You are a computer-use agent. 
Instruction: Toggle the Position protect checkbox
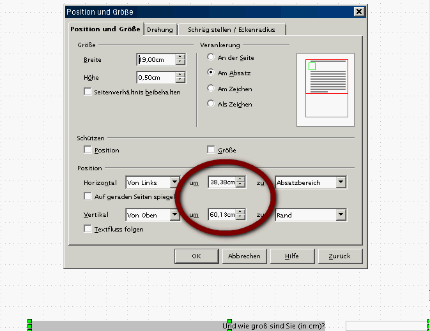click(x=88, y=151)
